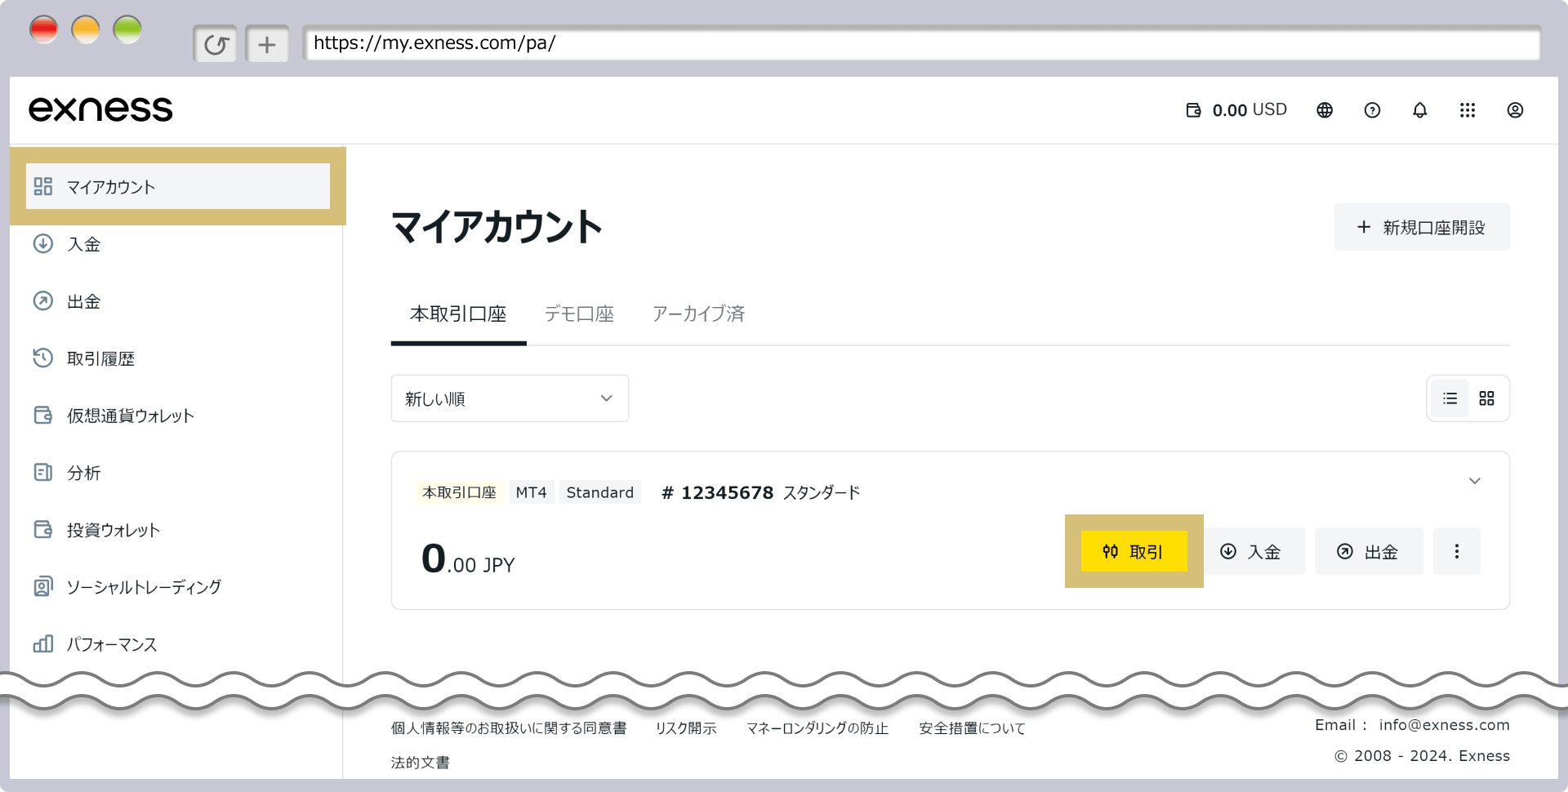This screenshot has width=1568, height=792.
Task: Open the user profile icon
Action: pos(1515,110)
